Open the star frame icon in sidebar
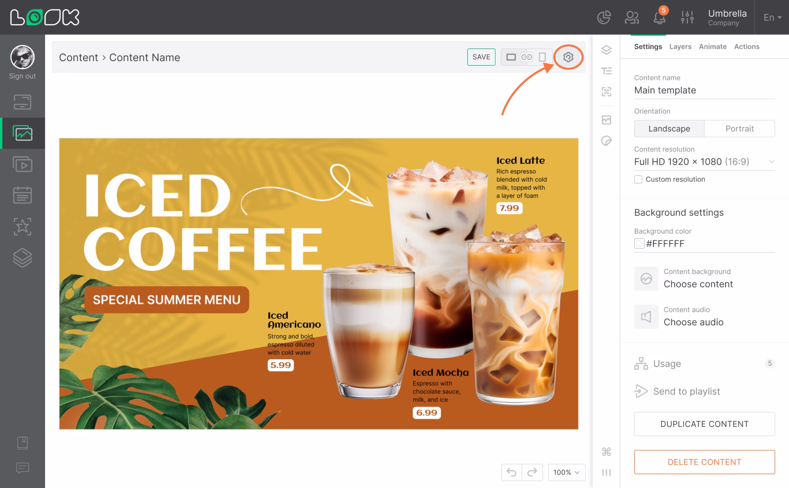The height and width of the screenshot is (488, 789). click(22, 226)
